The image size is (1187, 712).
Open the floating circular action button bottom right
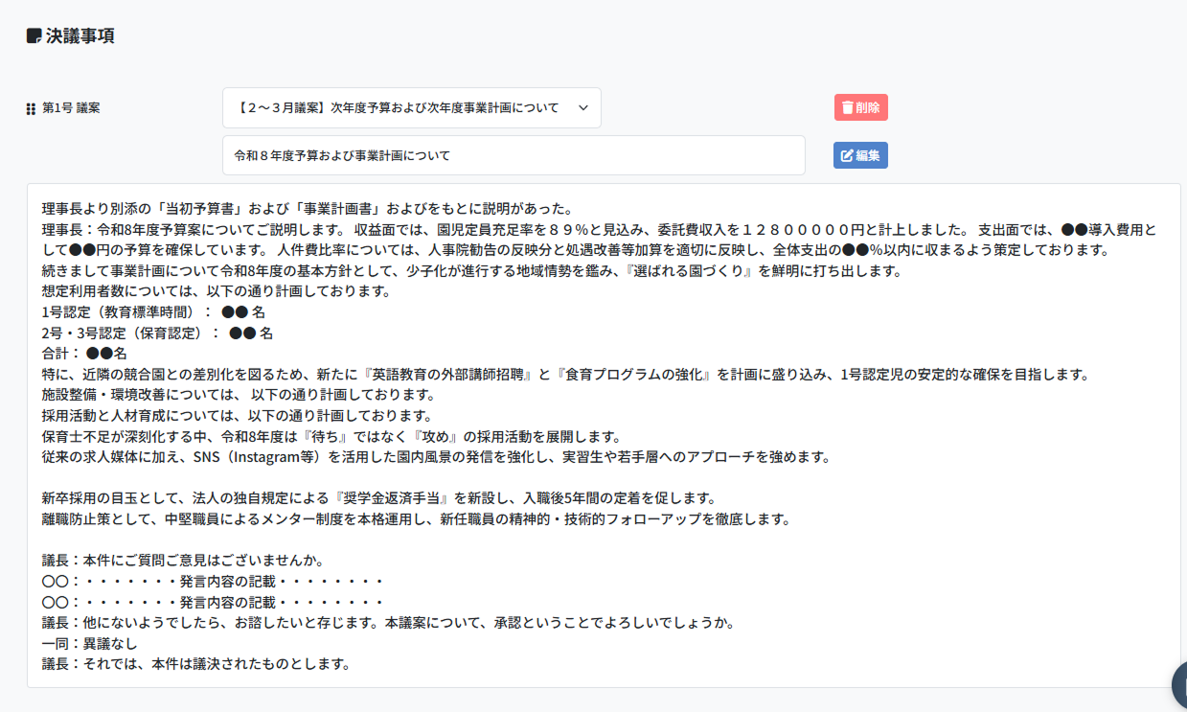point(1178,684)
